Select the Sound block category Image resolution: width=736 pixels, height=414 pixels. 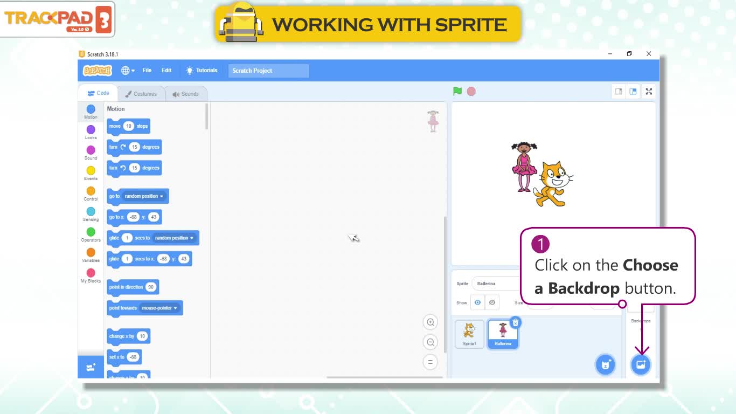pos(91,153)
